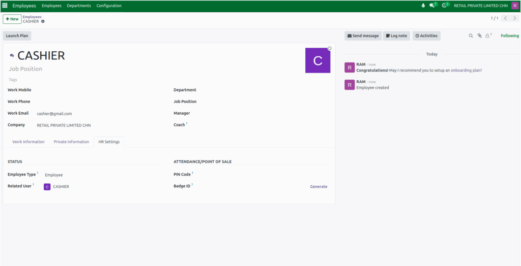This screenshot has width=521, height=266.
Task: Switch to the Private Information tab
Action: click(x=71, y=142)
